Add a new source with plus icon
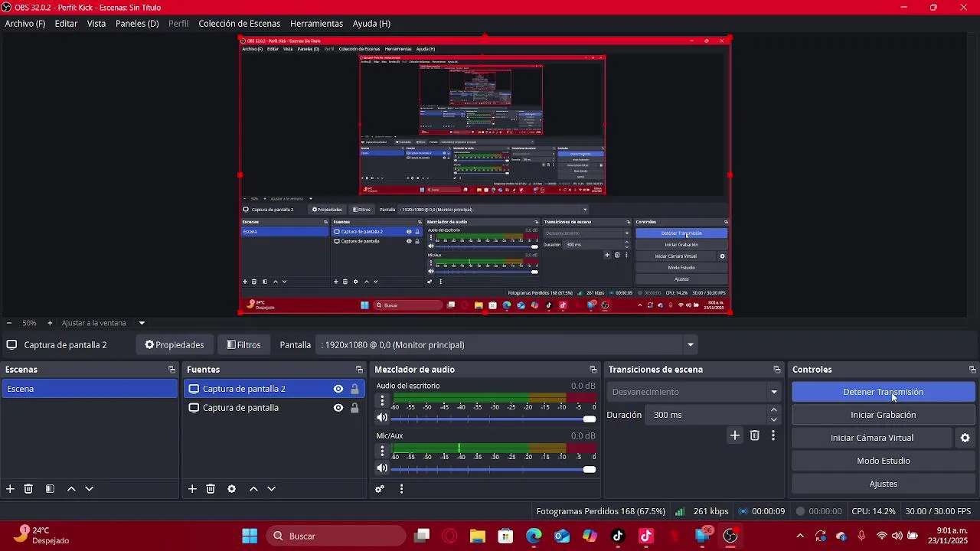The width and height of the screenshot is (980, 551). [x=192, y=489]
